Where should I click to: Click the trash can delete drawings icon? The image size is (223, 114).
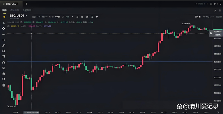click(x=4, y=85)
